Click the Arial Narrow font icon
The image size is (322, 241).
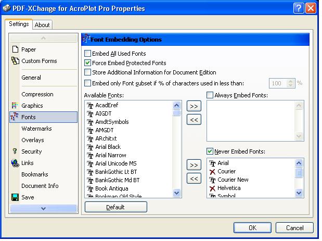click(x=90, y=155)
